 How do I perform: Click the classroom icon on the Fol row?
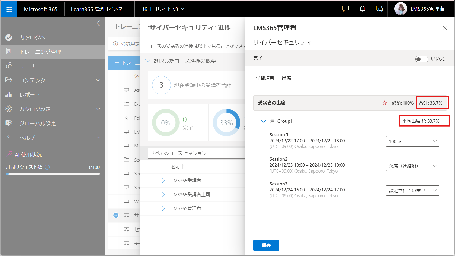pos(126,118)
